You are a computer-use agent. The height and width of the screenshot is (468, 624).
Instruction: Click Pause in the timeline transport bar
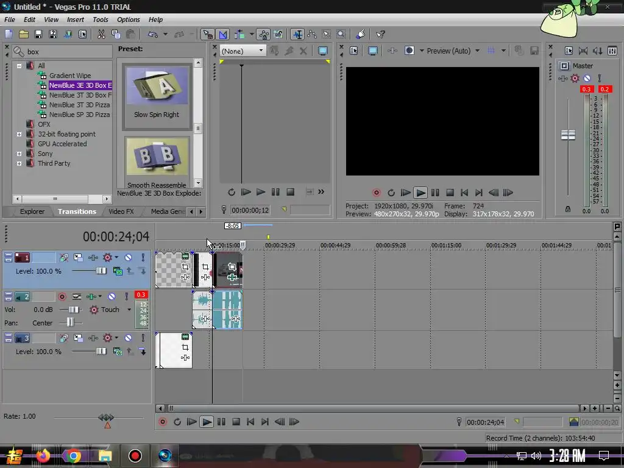tap(221, 422)
